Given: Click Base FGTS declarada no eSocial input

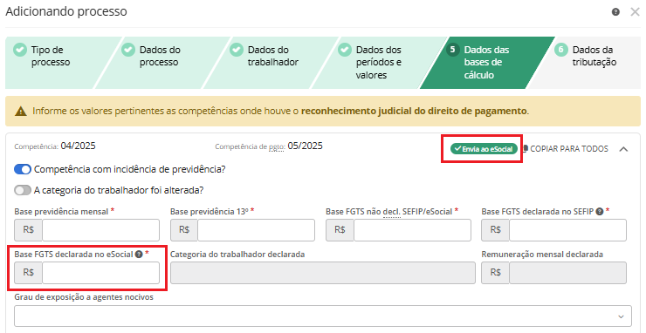Looking at the screenshot, I should [x=100, y=273].
